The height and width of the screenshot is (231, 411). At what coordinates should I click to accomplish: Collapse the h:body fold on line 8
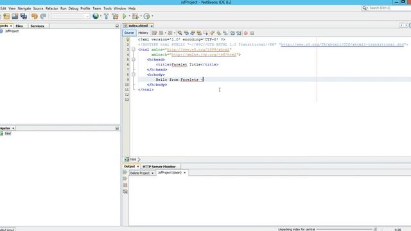(x=134, y=74)
